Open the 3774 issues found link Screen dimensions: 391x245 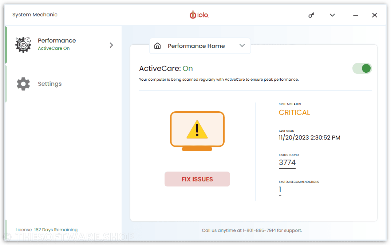(x=287, y=162)
